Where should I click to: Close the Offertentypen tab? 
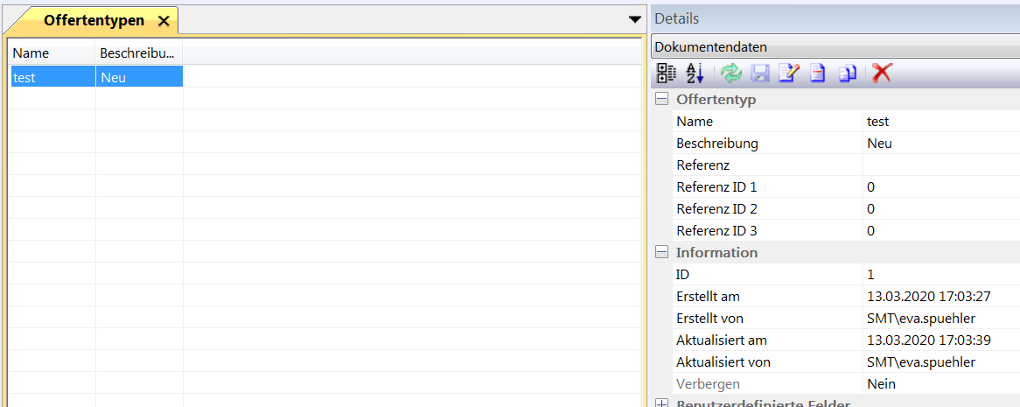[163, 21]
